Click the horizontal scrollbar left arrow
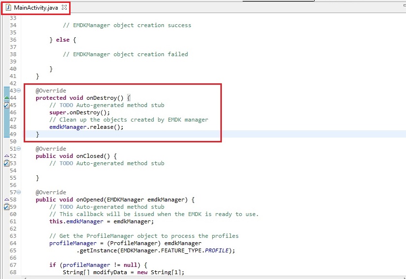 click(x=26, y=277)
